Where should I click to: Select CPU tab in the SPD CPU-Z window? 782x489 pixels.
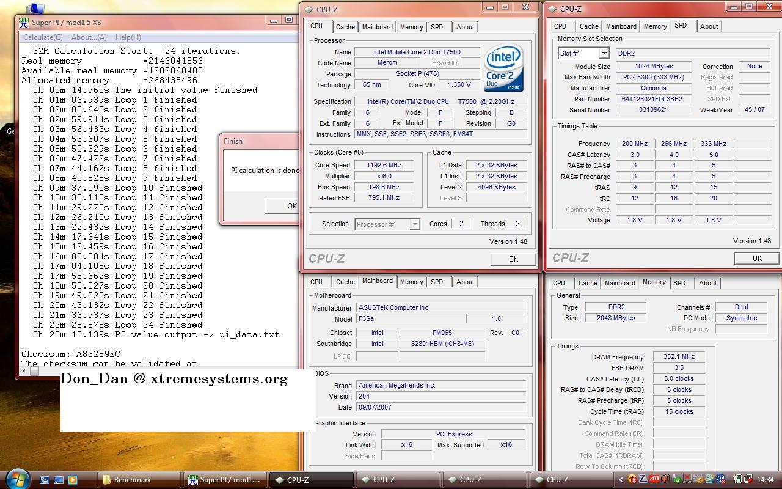560,26
